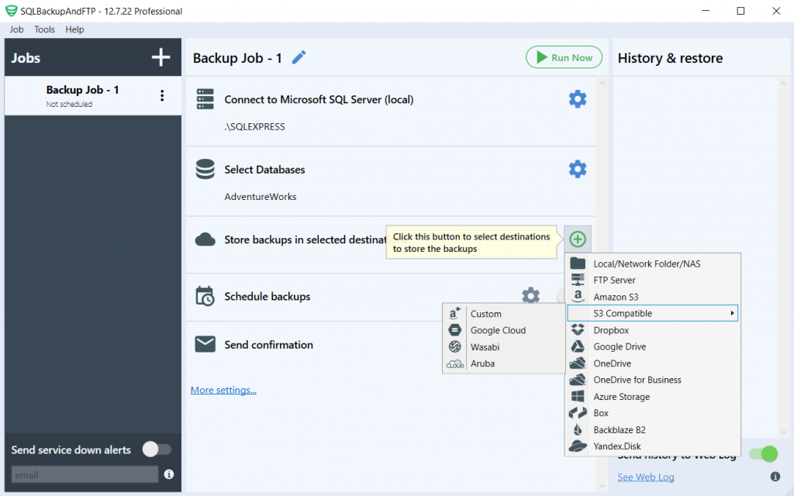The width and height of the screenshot is (794, 496).
Task: Toggle Send history to Web Log switch
Action: [764, 453]
